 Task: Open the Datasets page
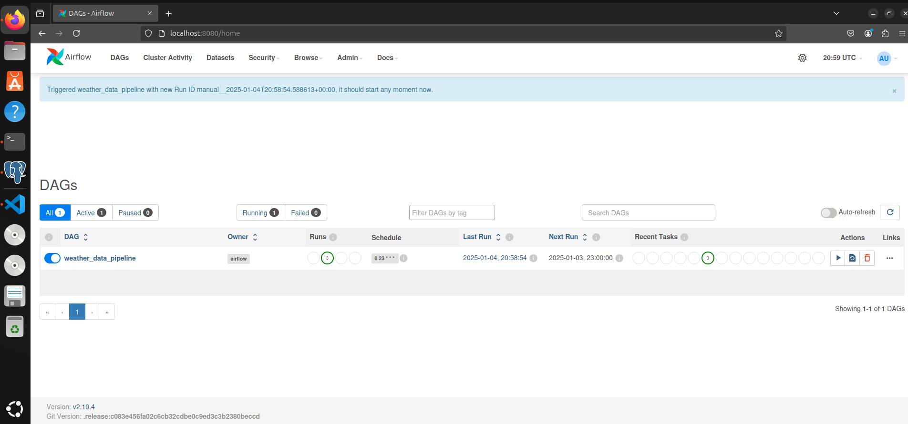[x=220, y=58]
